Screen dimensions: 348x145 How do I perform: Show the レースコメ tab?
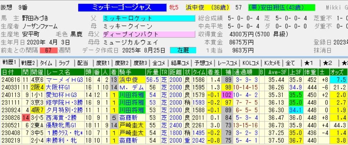click(228, 63)
